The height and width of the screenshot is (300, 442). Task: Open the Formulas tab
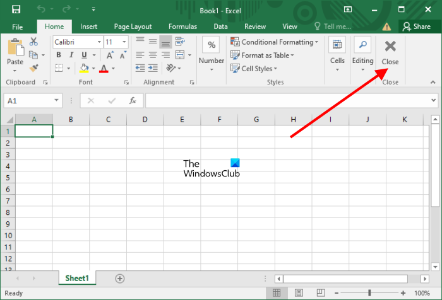point(182,26)
